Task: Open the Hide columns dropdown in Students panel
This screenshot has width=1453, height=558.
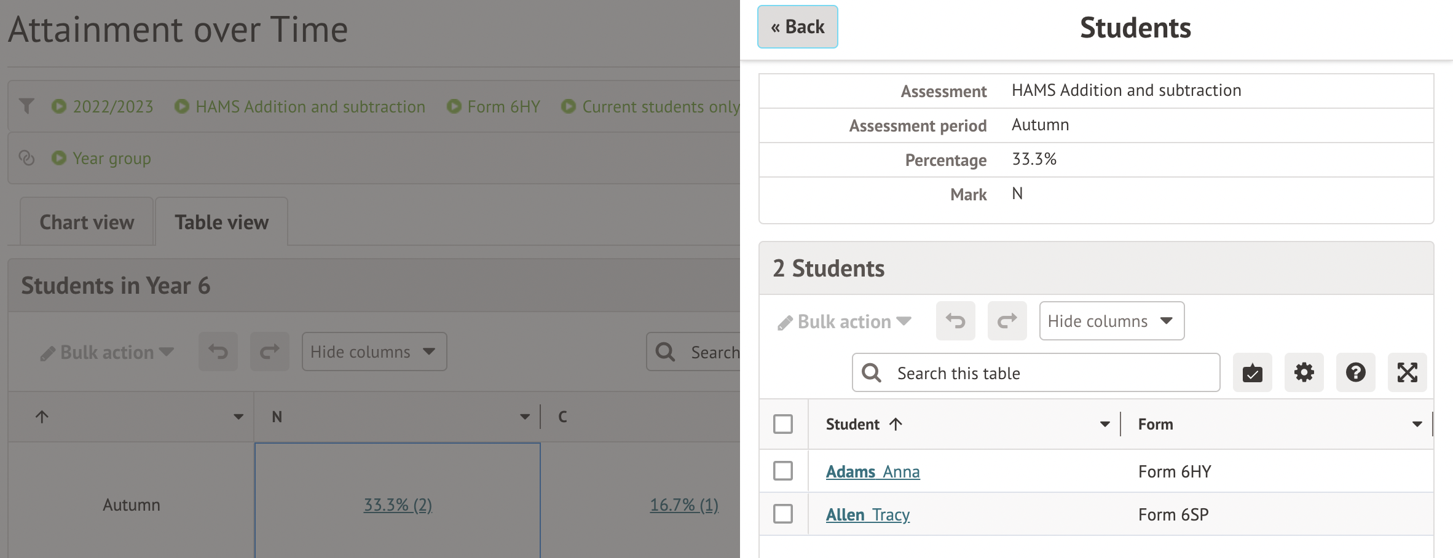Action: pos(1111,321)
